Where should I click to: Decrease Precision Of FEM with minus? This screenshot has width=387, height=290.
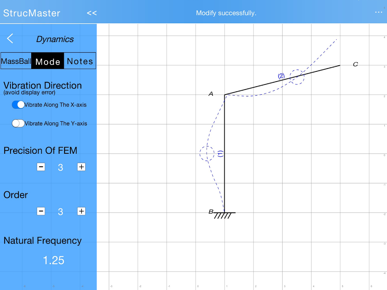point(41,167)
